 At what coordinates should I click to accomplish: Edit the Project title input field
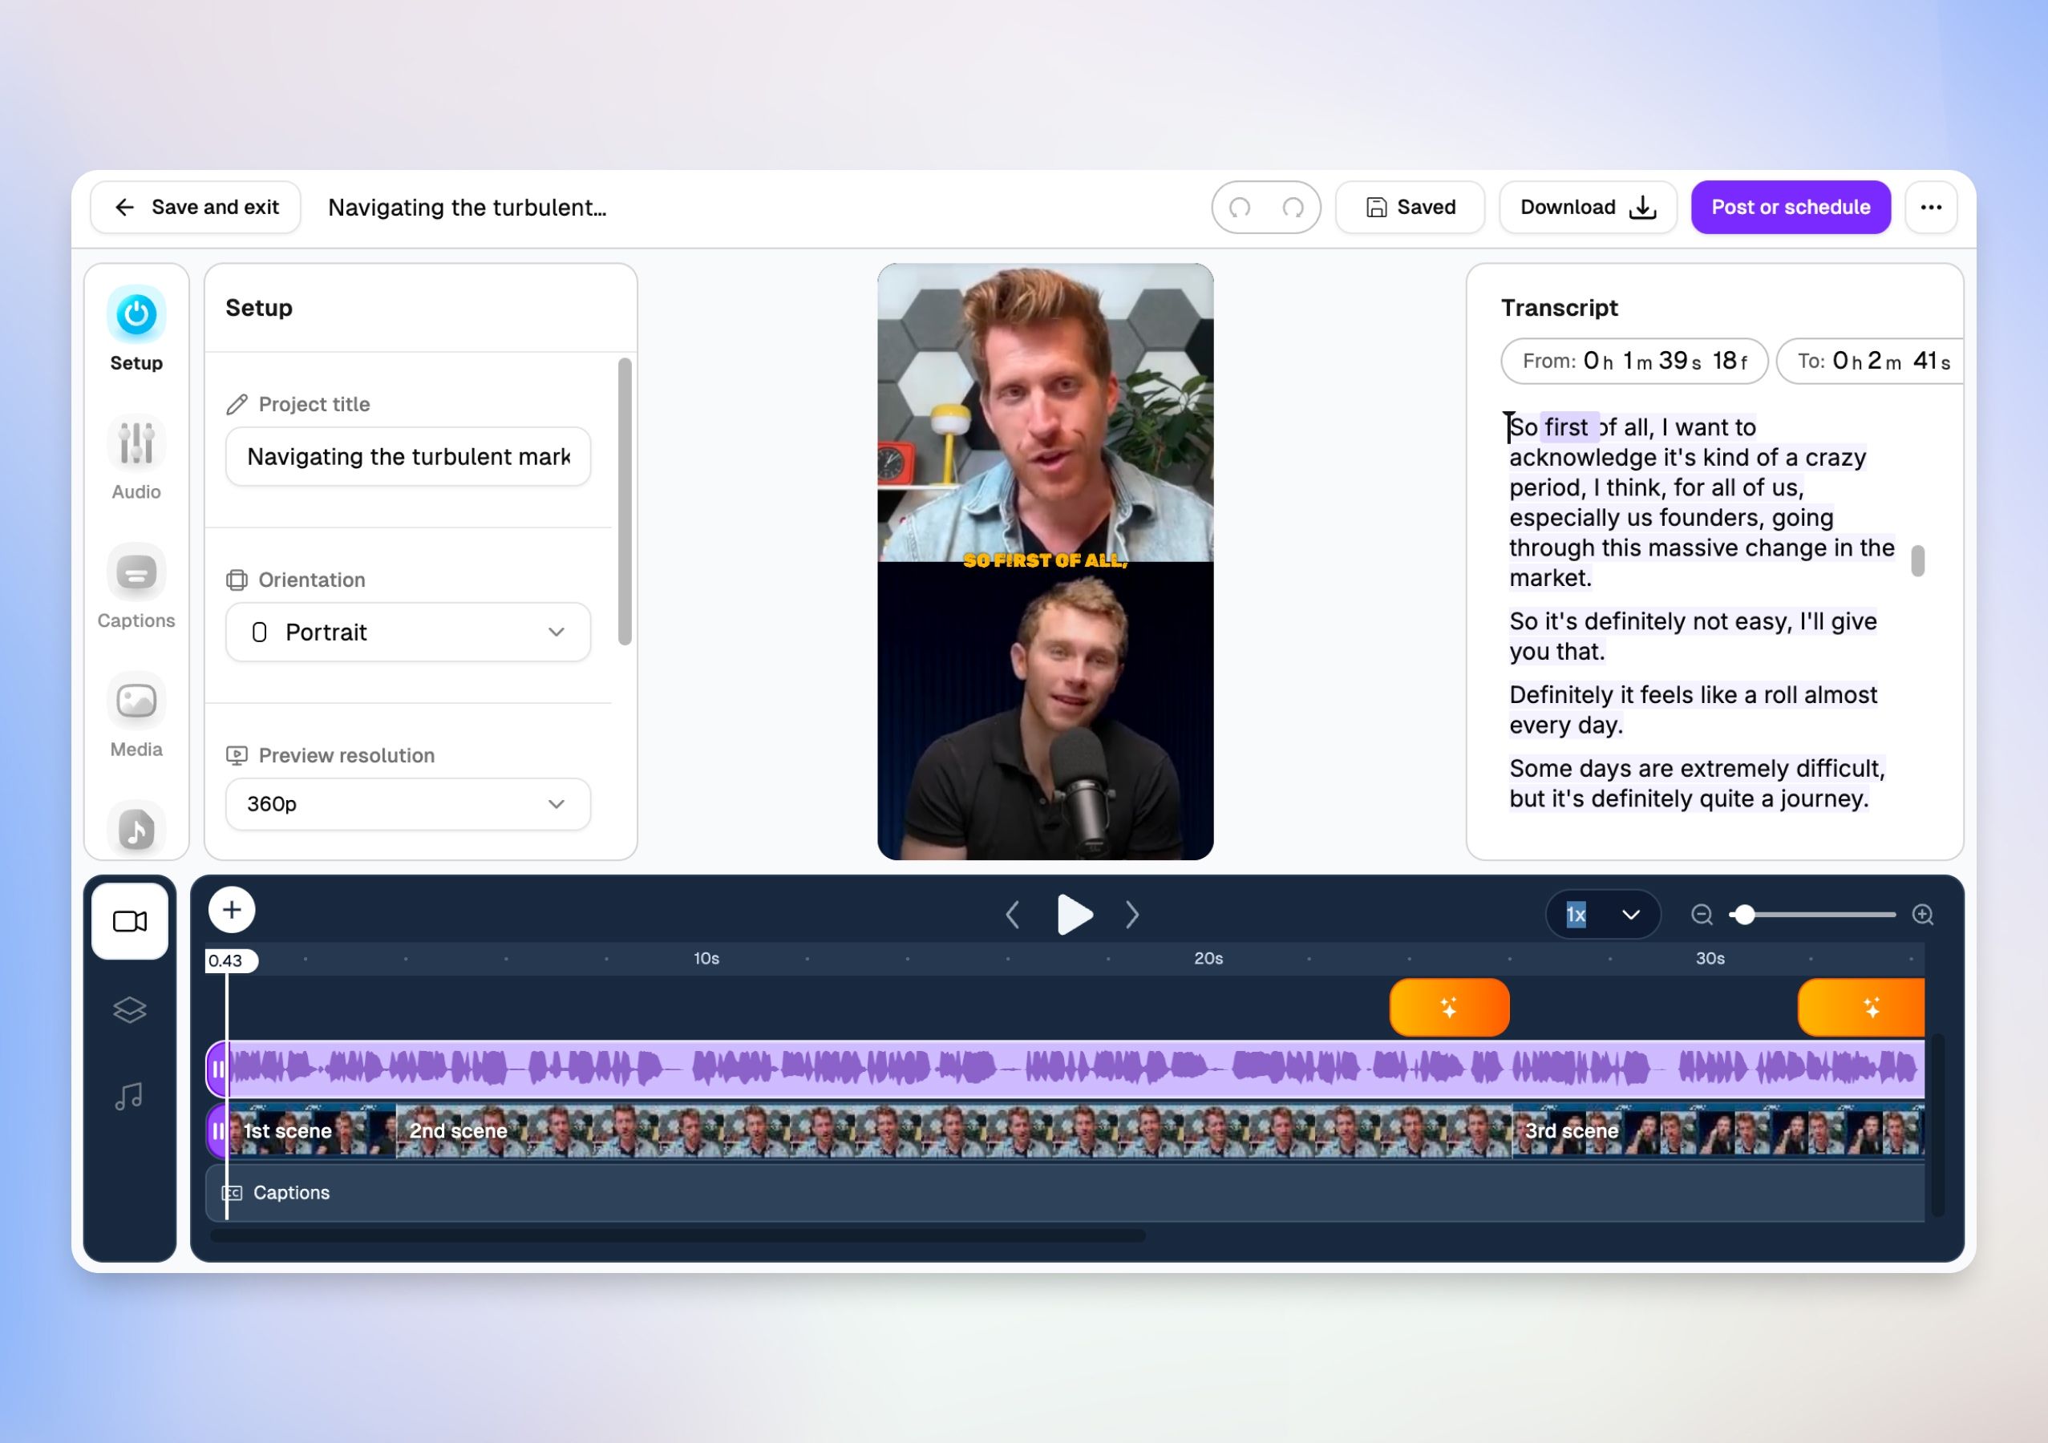coord(408,457)
